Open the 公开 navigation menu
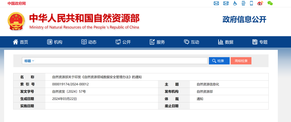The height and width of the screenshot is (122, 291). (123, 42)
